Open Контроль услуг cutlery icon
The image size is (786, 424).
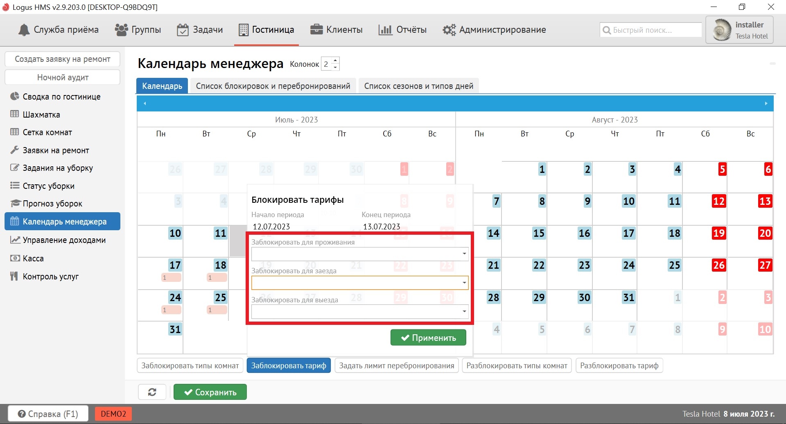coord(15,276)
